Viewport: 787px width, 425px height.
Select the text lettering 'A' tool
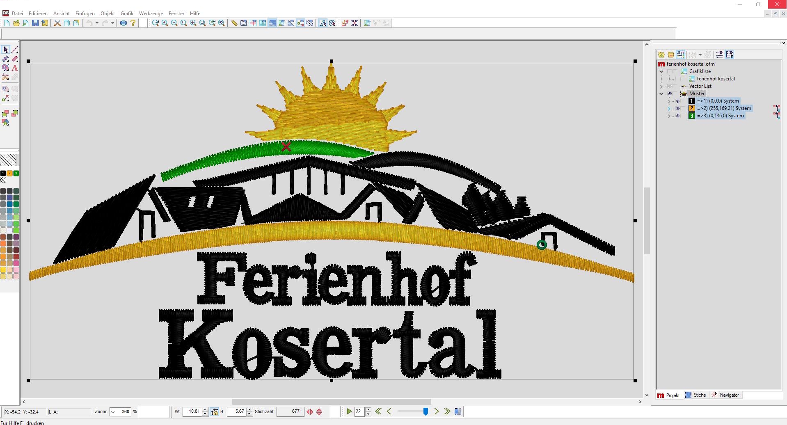click(x=15, y=68)
